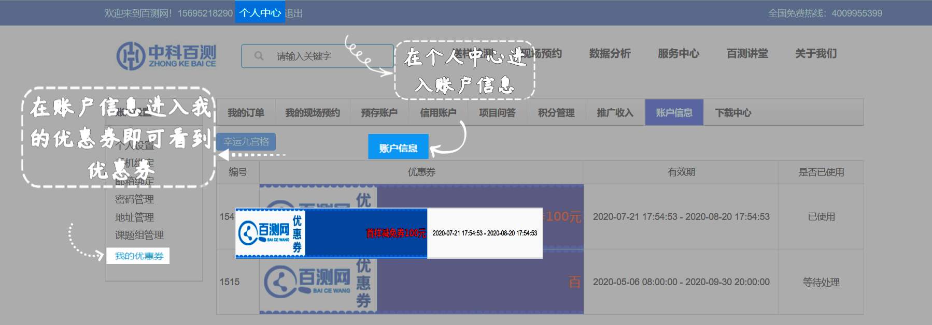The width and height of the screenshot is (932, 325).
Task: Switch to the 我的订单 tab
Action: [246, 112]
